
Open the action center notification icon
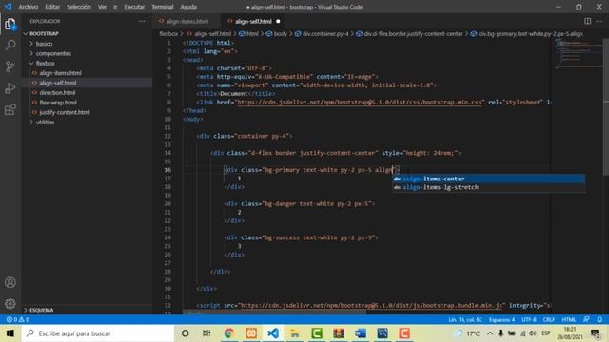point(596,333)
